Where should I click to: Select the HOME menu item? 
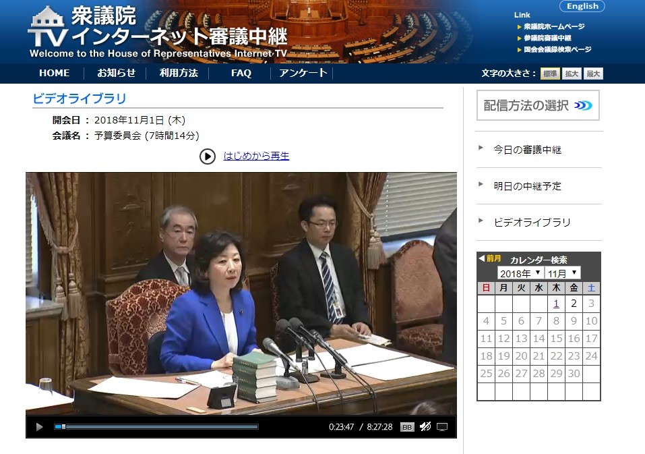pyautogui.click(x=54, y=73)
